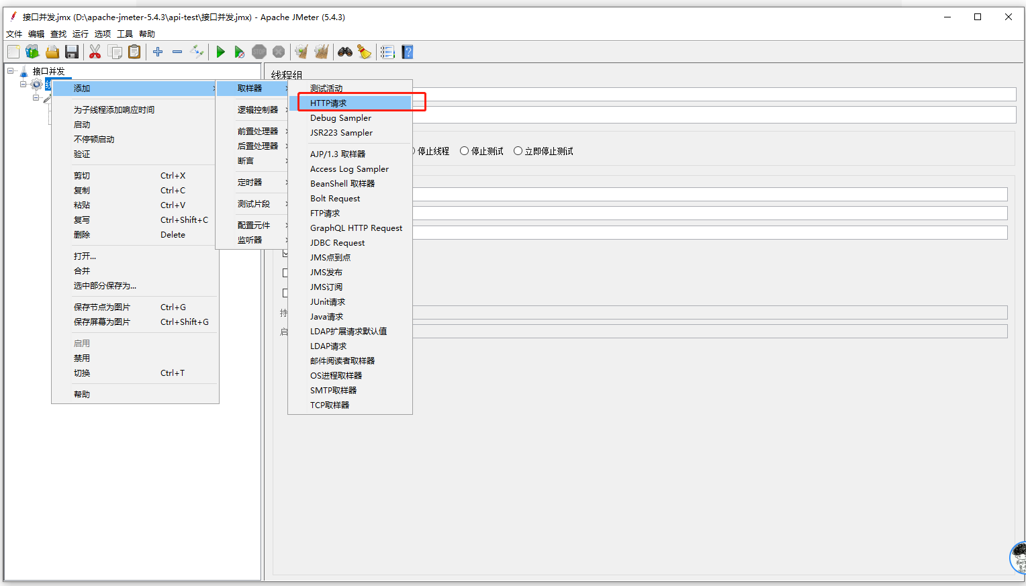This screenshot has width=1026, height=586.
Task: Click 切换 in the context menu
Action: click(x=135, y=373)
